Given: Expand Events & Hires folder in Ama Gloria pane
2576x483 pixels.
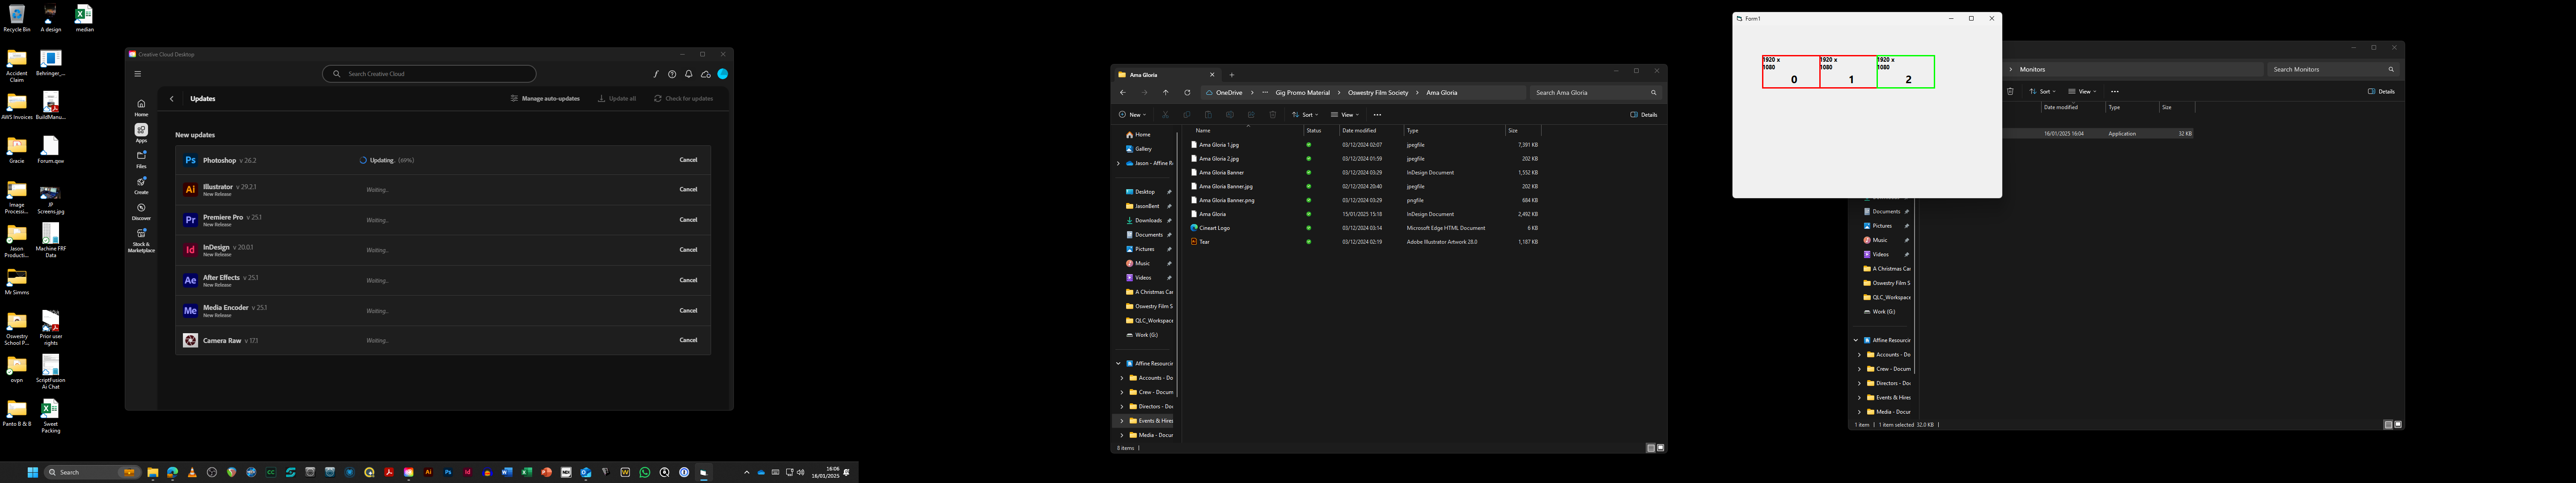Looking at the screenshot, I should [1122, 421].
